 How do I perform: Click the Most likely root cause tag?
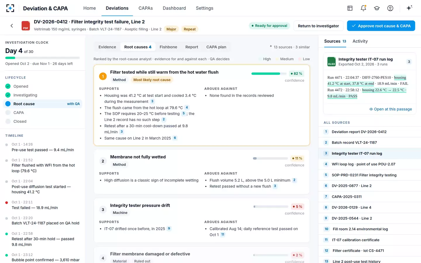(x=152, y=80)
